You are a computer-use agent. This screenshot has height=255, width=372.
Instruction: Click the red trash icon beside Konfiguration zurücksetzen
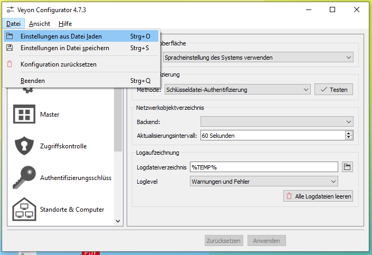pos(9,64)
